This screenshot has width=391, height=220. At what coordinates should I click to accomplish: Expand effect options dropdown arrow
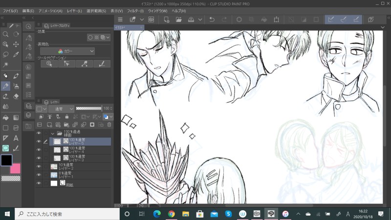point(108,38)
